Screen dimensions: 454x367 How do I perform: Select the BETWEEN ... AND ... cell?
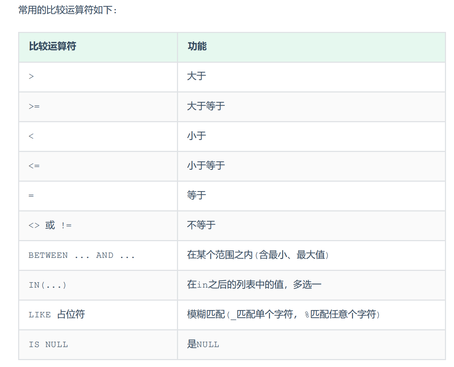[98, 255]
